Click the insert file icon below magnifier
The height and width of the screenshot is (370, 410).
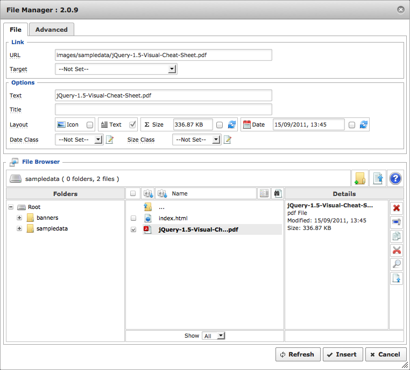pos(397,278)
